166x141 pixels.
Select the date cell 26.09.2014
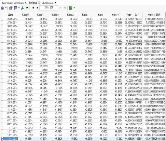click(10, 19)
